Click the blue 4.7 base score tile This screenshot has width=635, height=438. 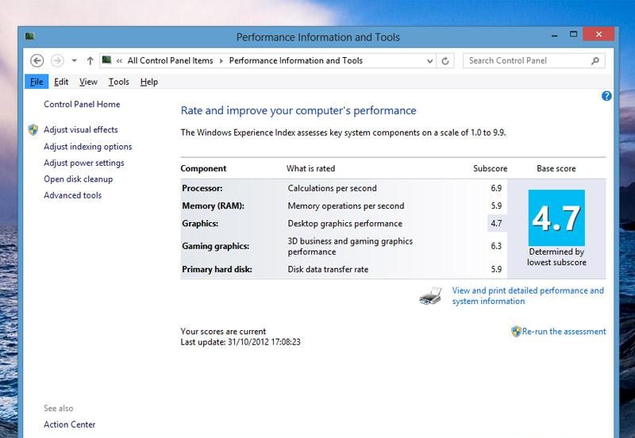(556, 218)
